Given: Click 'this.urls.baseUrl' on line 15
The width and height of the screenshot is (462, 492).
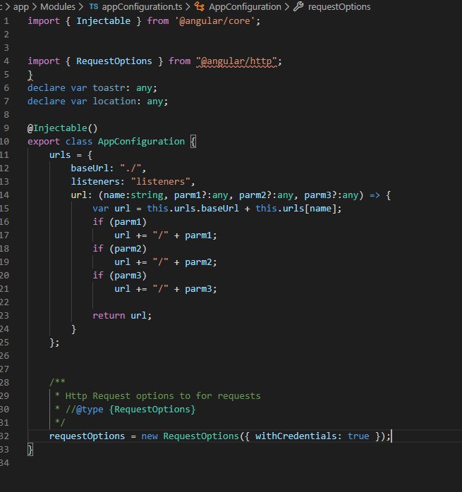Looking at the screenshot, I should 193,209.
